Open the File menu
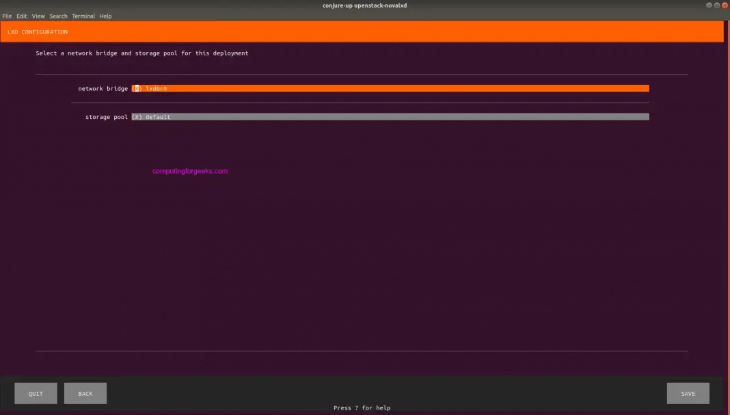730x415 pixels. pyautogui.click(x=6, y=16)
